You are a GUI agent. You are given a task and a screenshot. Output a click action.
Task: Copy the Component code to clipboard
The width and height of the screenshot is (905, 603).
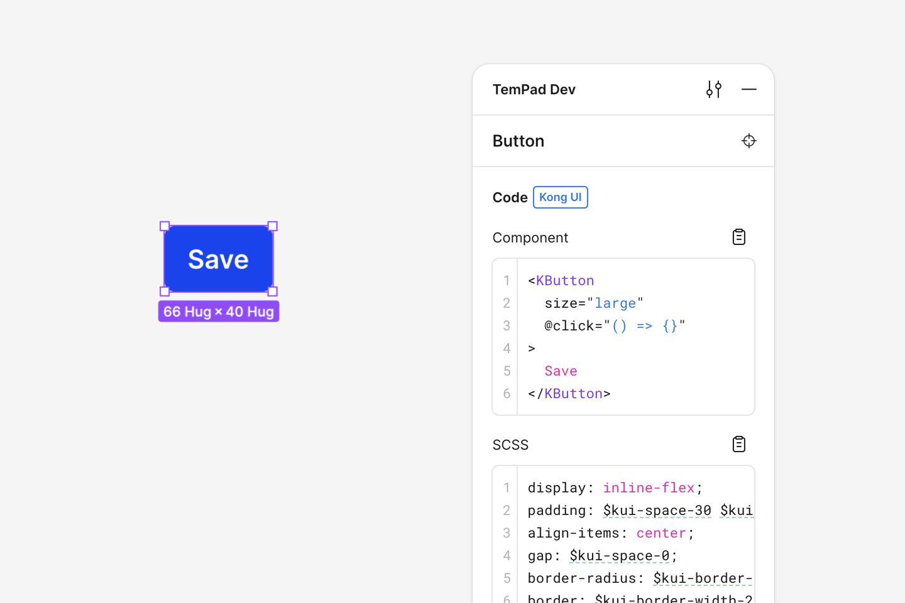pyautogui.click(x=739, y=237)
